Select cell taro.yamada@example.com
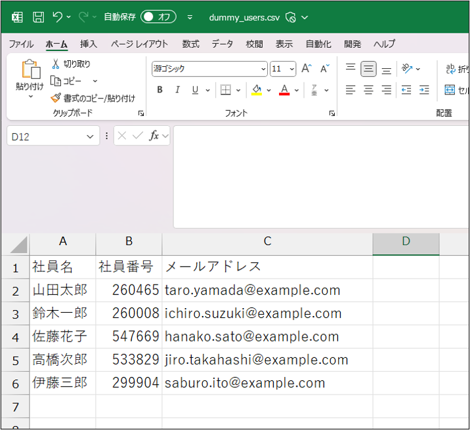The width and height of the screenshot is (470, 430). point(267,290)
